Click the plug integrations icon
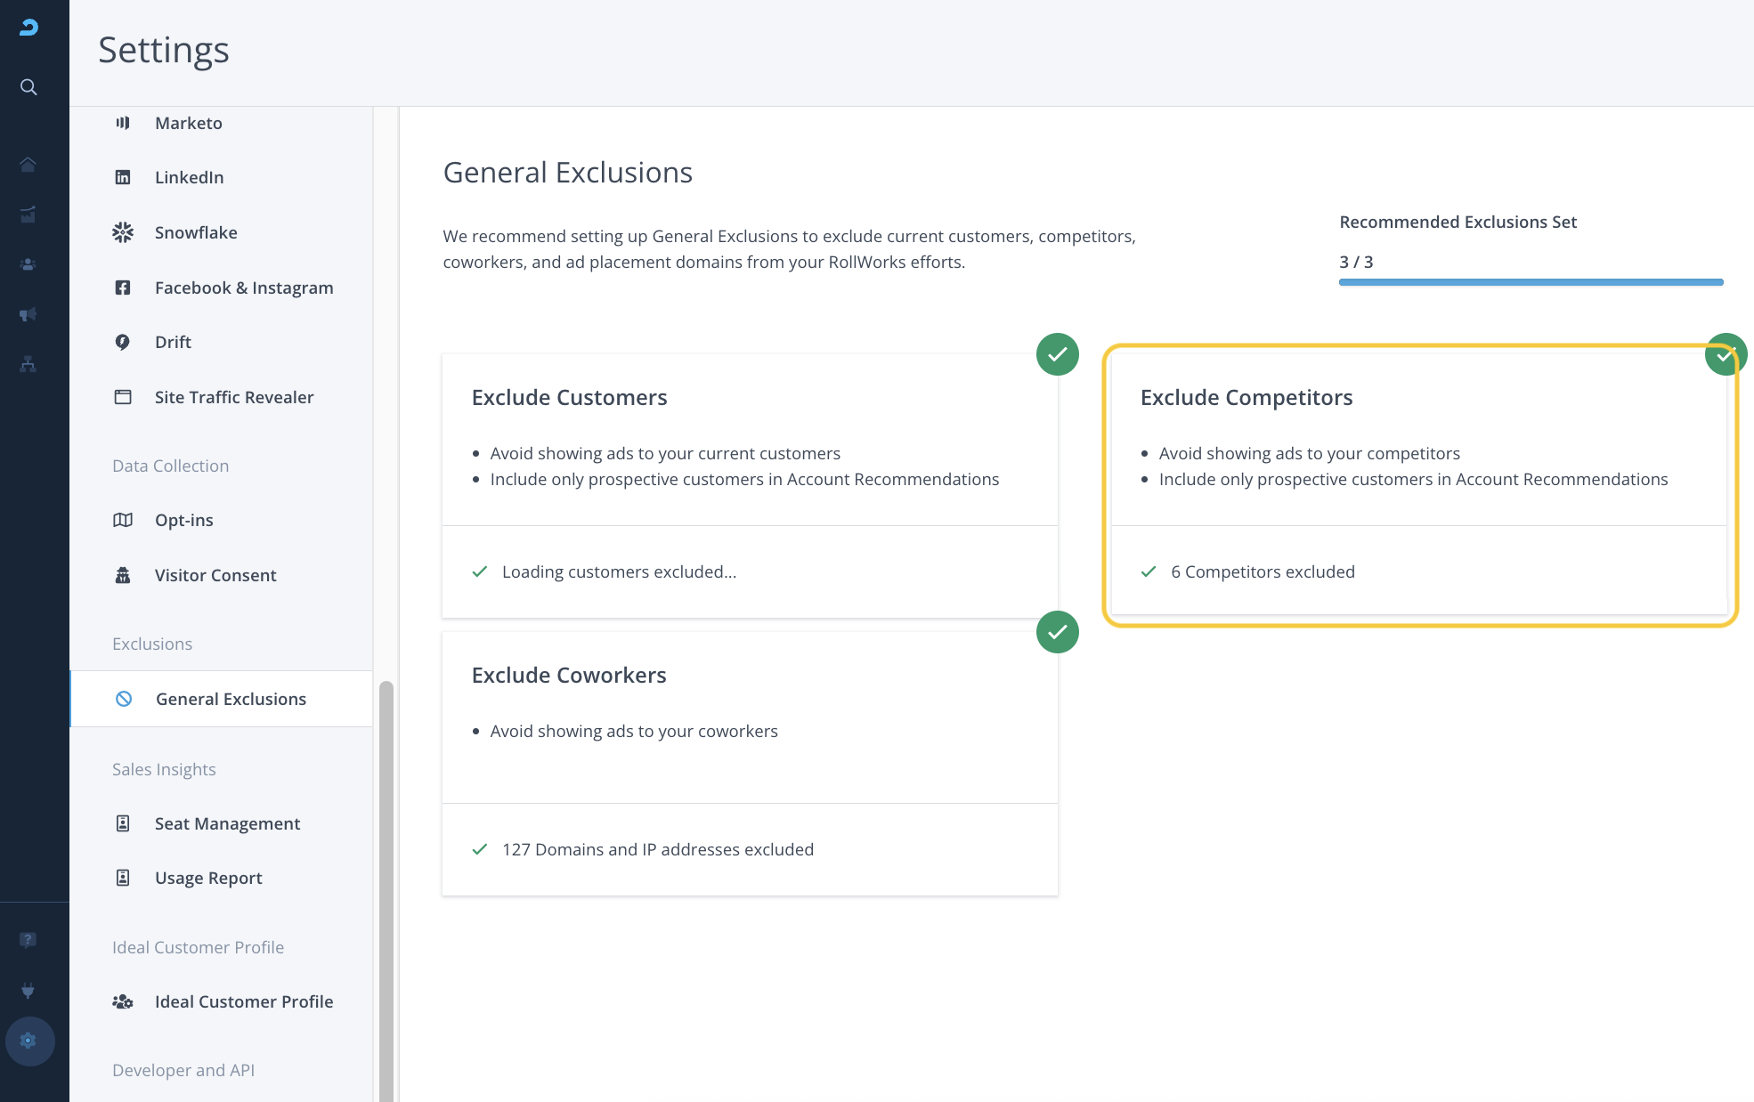1754x1102 pixels. [28, 990]
